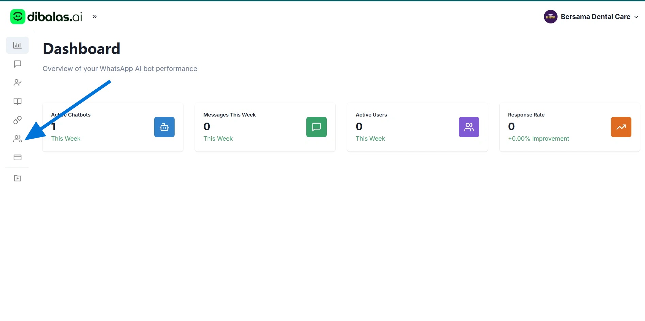Click the chain link icon in the sidebar
This screenshot has height=321, width=645.
pyautogui.click(x=17, y=120)
